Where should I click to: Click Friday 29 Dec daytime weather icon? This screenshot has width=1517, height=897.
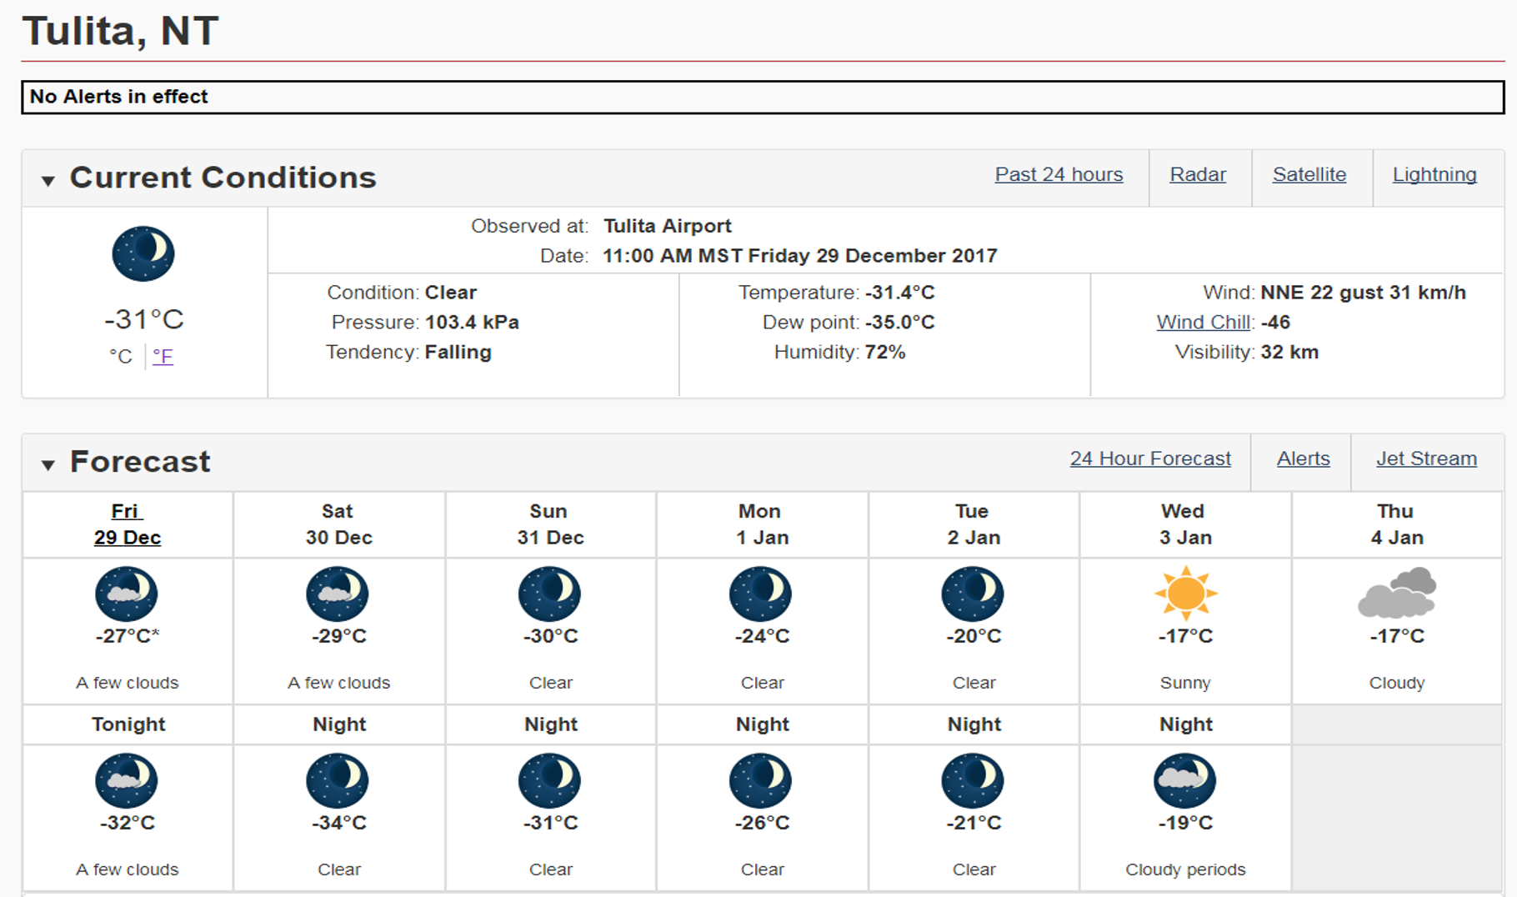127,594
